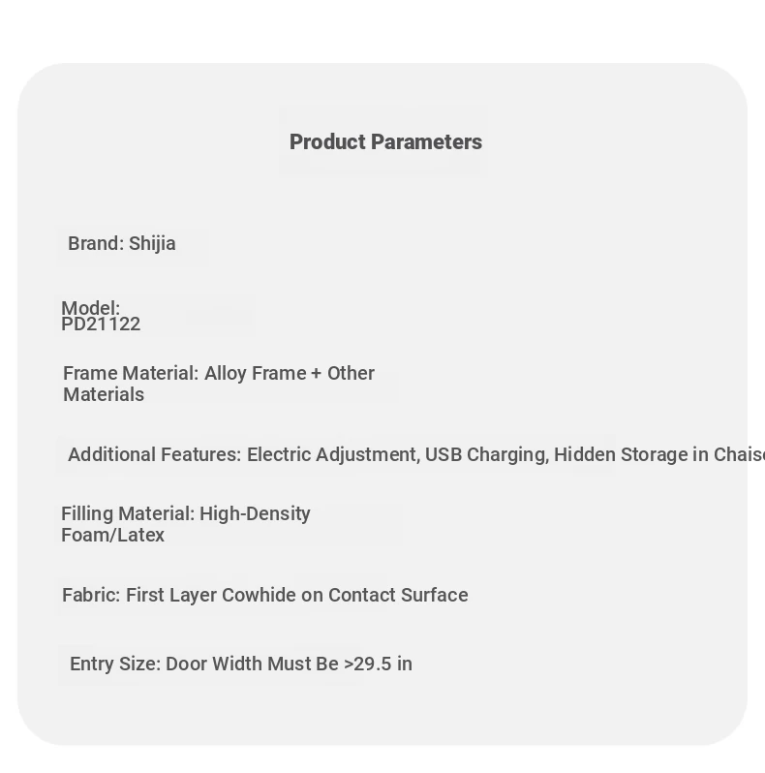Click the Frame Material label
Viewport: 765px width, 773px height.
pos(131,373)
